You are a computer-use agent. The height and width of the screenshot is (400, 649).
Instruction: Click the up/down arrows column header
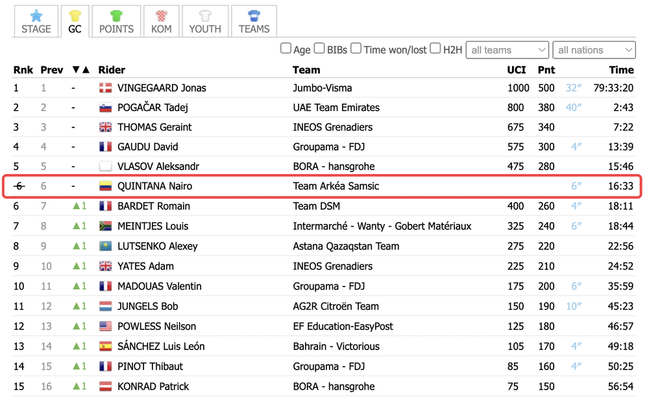point(80,69)
